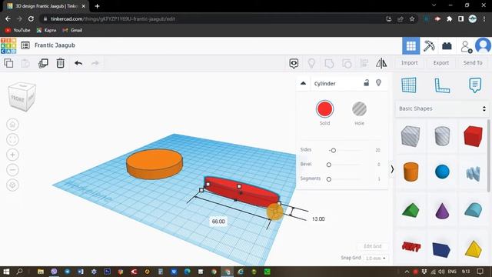The height and width of the screenshot is (277, 492).
Task: Select the Notes tool
Action: [x=475, y=85]
